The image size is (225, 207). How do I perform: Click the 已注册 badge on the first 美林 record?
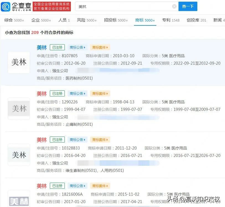pyautogui.click(x=57, y=47)
